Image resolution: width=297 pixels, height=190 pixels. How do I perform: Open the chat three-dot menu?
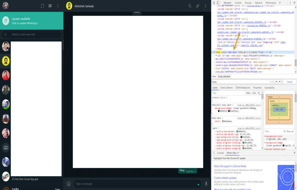click(x=205, y=6)
